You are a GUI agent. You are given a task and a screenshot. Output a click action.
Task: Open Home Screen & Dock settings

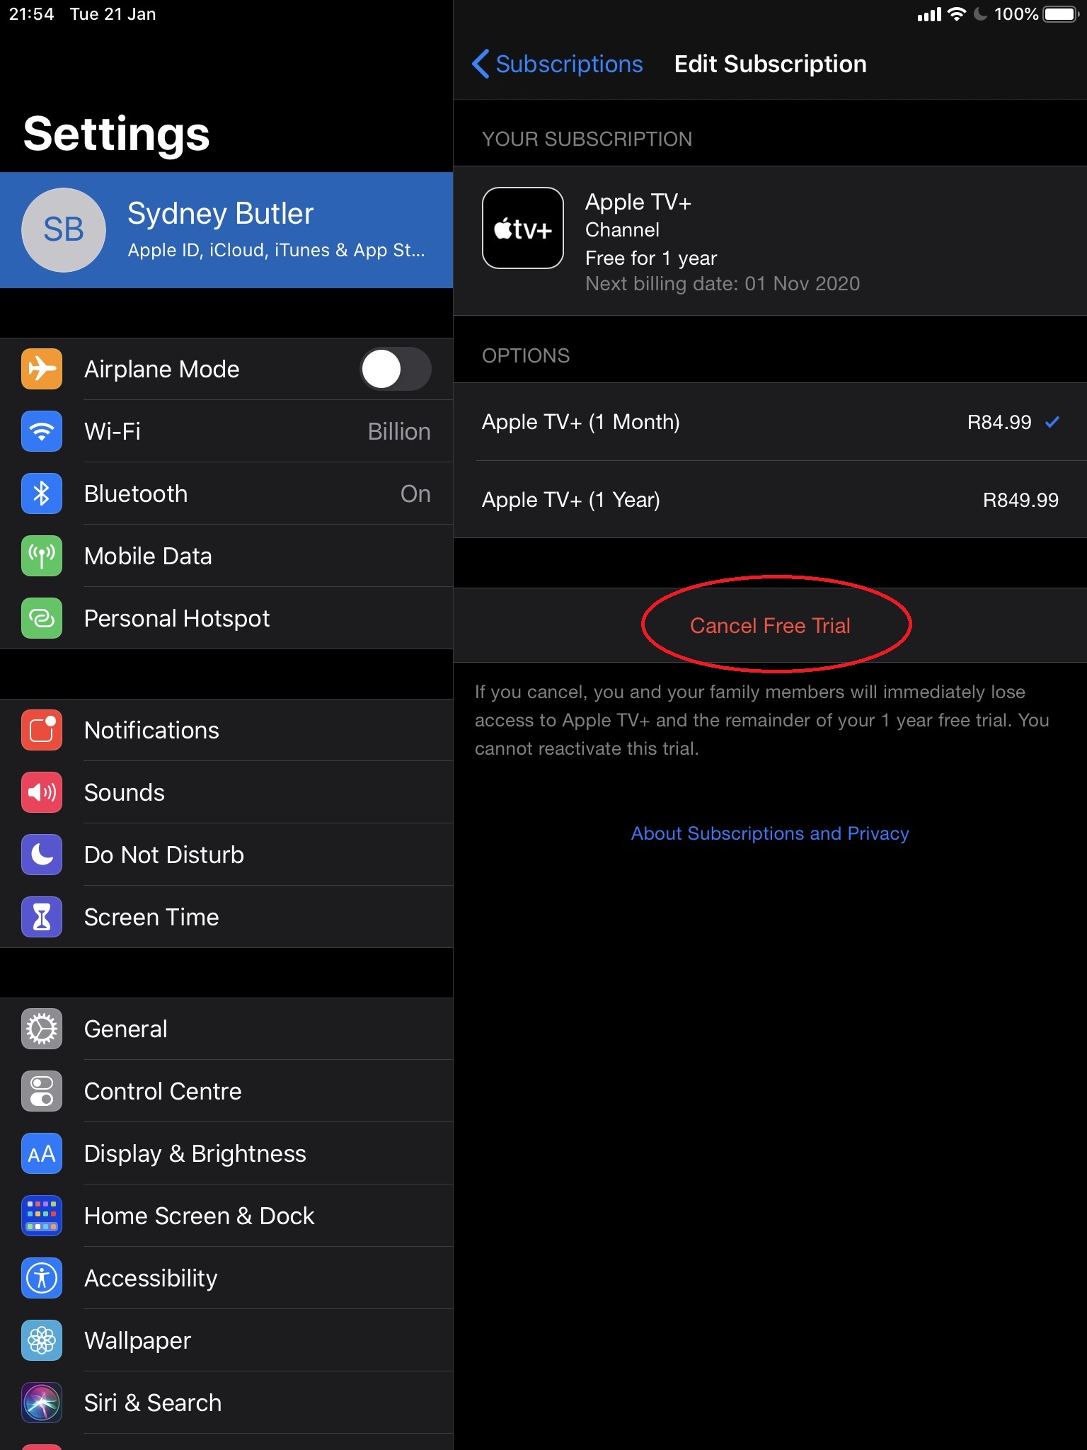click(x=226, y=1216)
